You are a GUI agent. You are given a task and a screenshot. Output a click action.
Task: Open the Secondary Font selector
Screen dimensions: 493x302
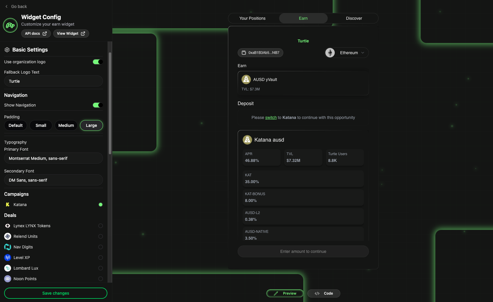[54, 180]
